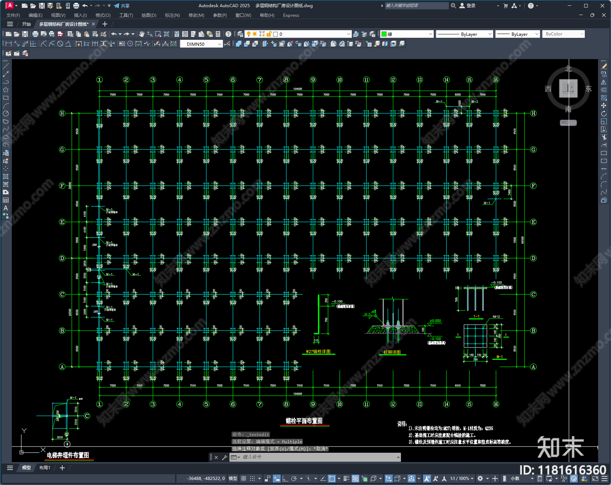Open the QuickCalc calculator icon
This screenshot has width=611, height=485.
(218, 34)
